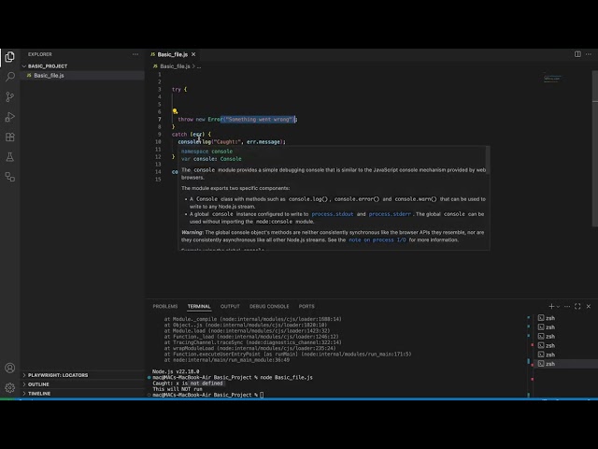
Task: Click the 'Node.js v22.18.0' terminal line
Action: [176, 371]
